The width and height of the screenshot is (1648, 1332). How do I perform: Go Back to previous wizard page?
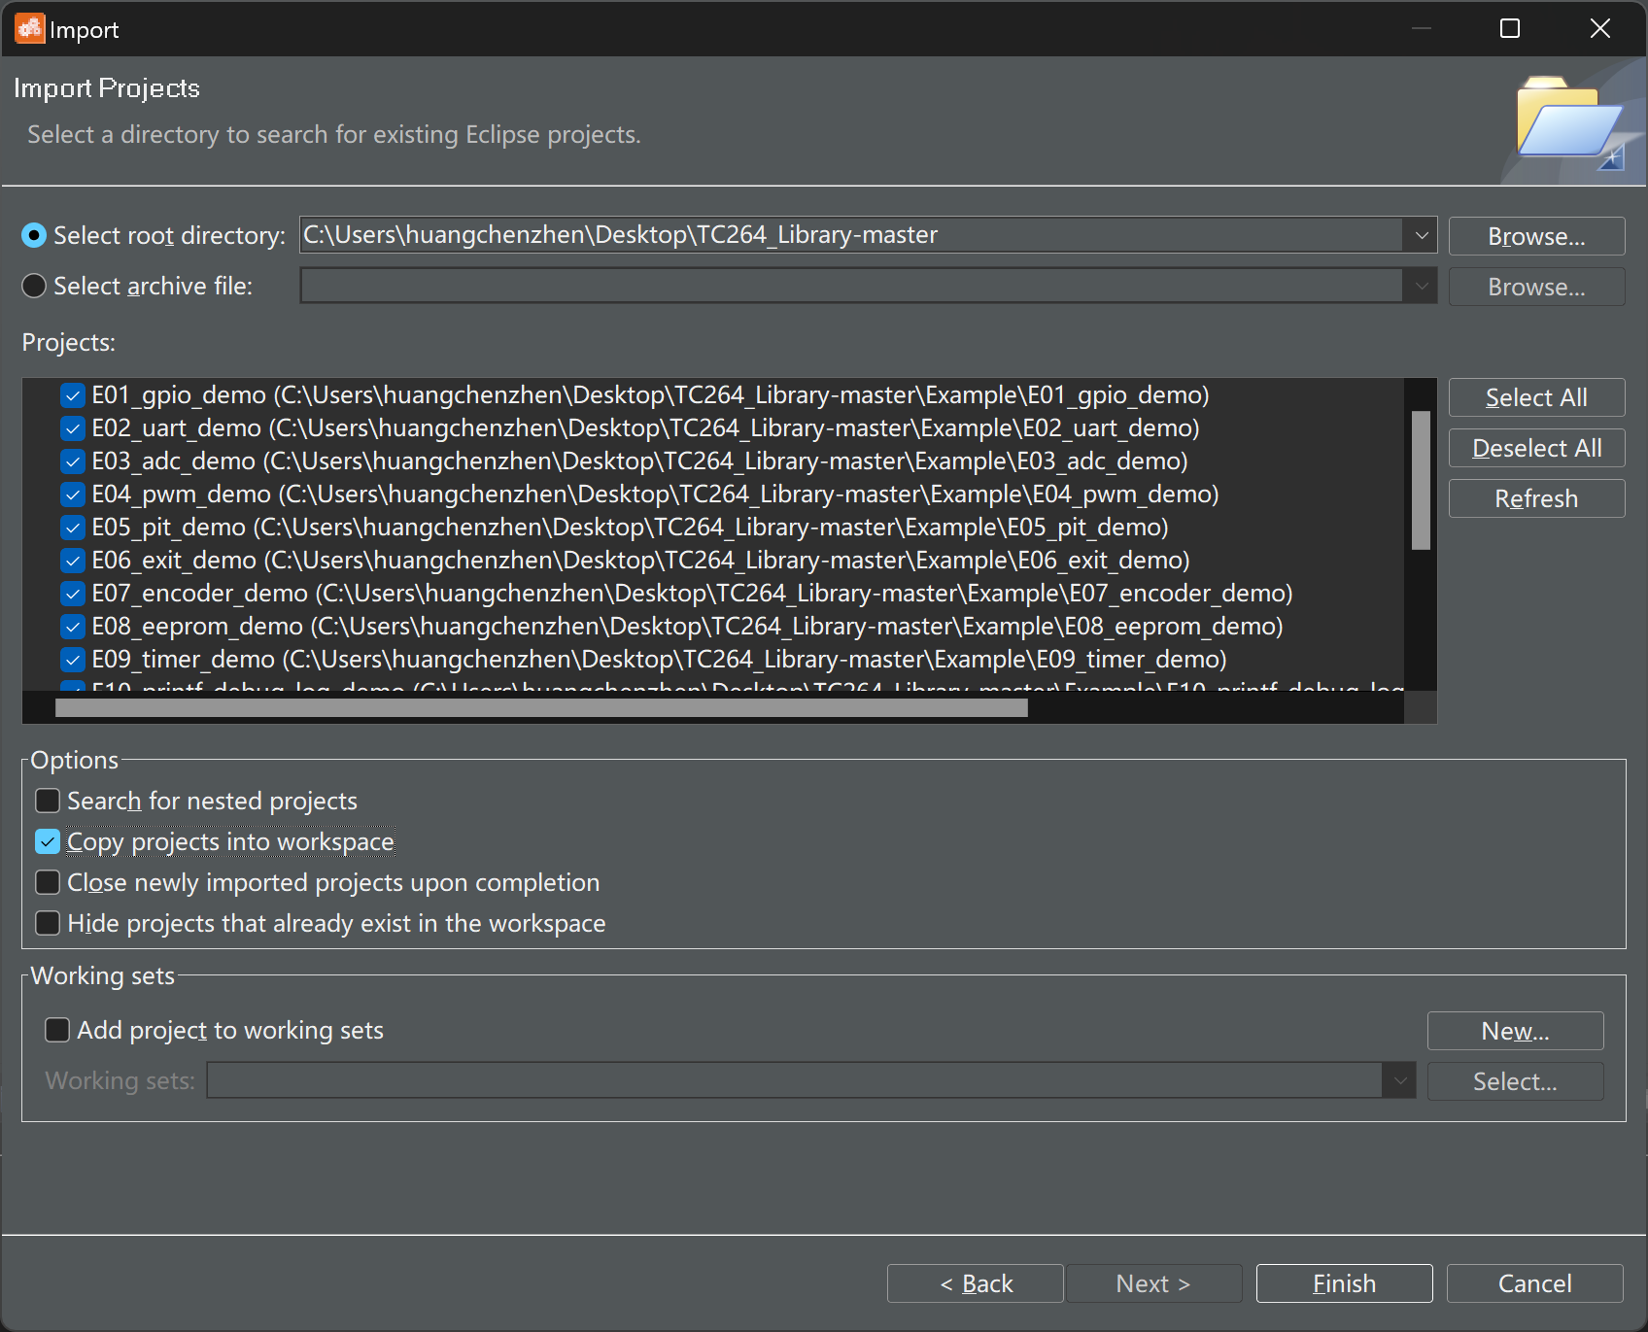click(x=976, y=1283)
